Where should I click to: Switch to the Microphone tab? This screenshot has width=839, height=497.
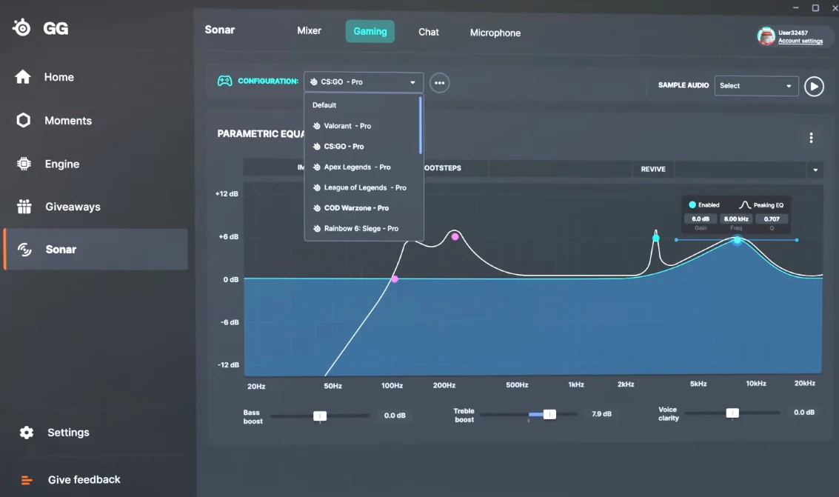click(495, 33)
